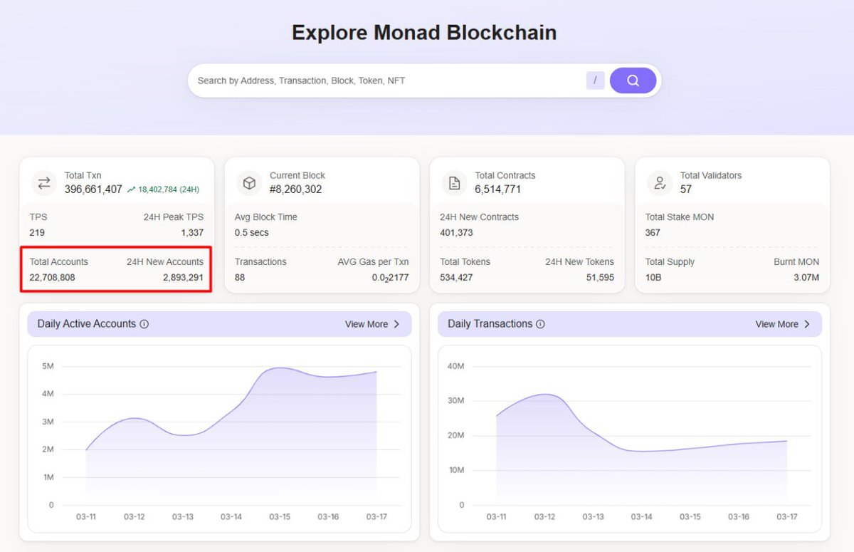
Task: Click the Current Block cube icon
Action: 249,183
